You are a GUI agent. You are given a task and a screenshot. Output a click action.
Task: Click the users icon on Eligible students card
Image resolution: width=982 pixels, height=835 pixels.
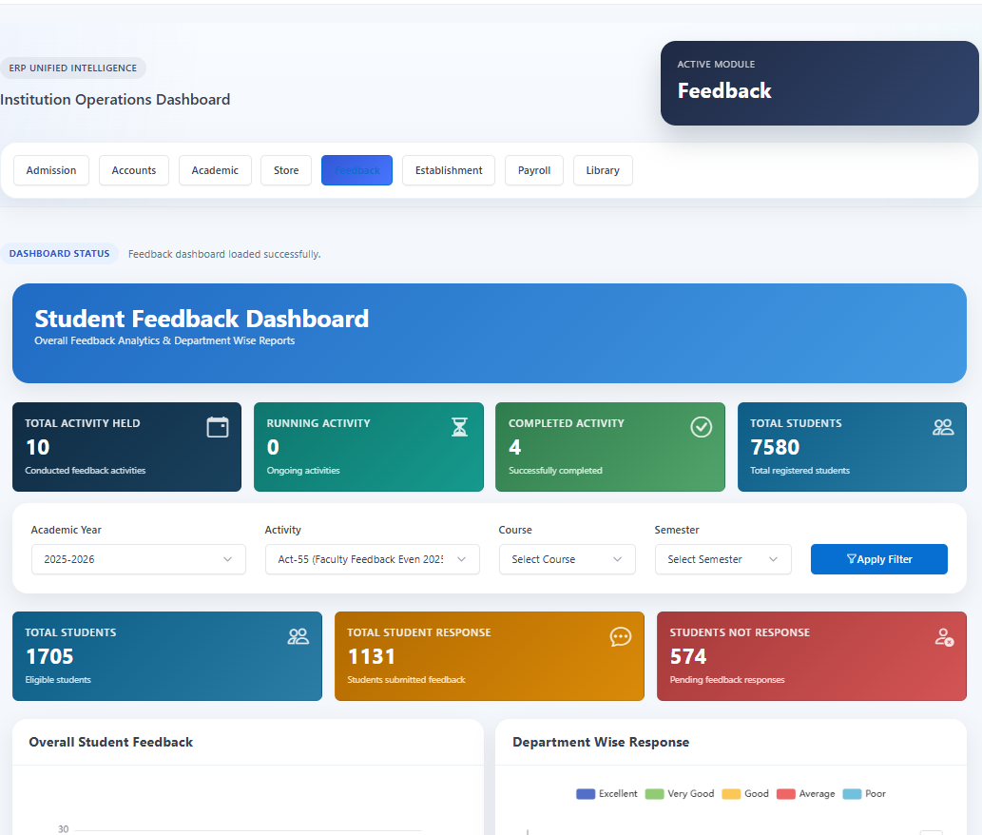tap(298, 636)
